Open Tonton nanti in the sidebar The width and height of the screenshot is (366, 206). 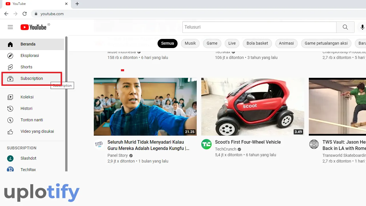(32, 120)
